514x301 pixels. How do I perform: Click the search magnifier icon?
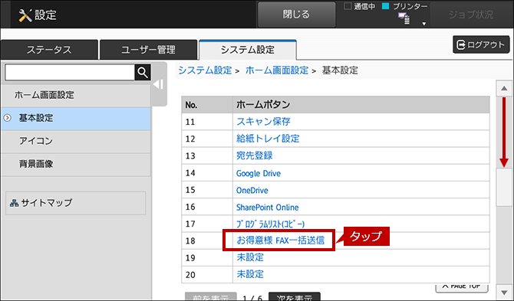coord(143,72)
